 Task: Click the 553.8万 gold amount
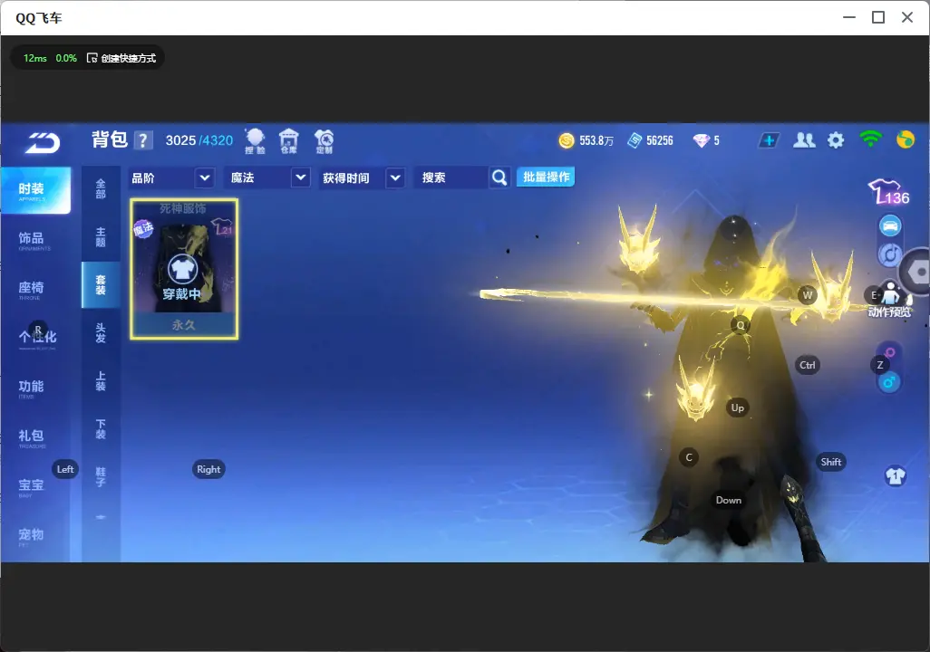(596, 140)
